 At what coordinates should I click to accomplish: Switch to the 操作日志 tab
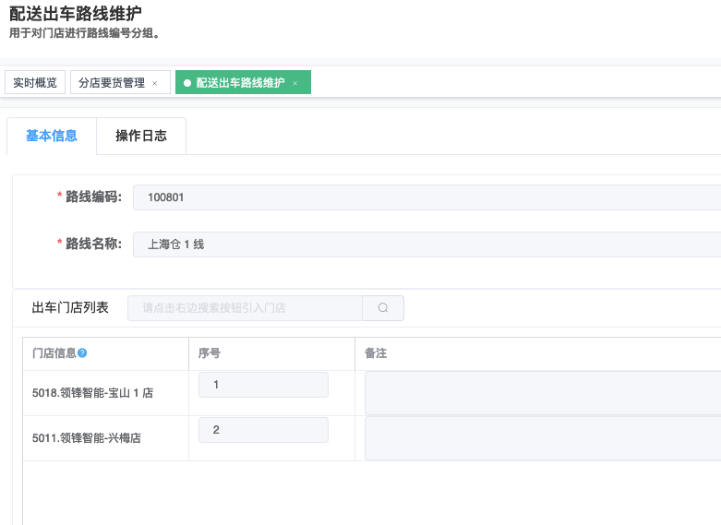click(x=141, y=136)
